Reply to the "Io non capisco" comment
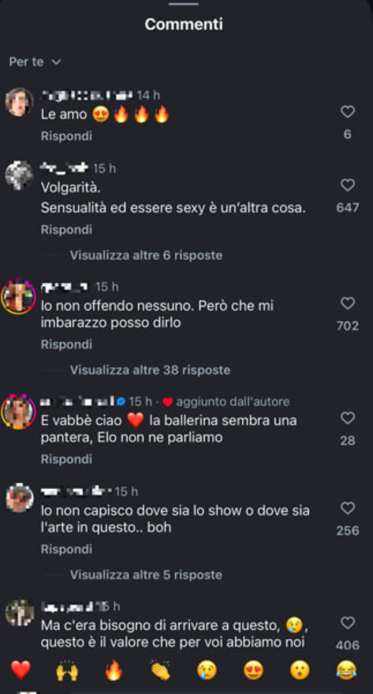The width and height of the screenshot is (373, 694). click(67, 549)
